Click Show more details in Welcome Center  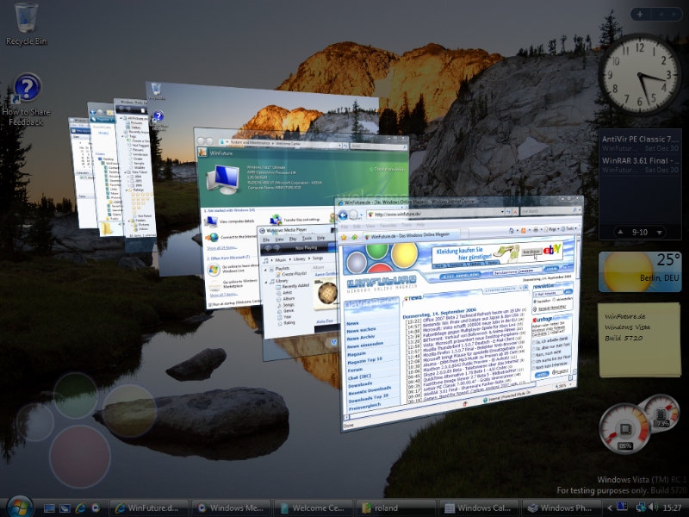point(389,169)
